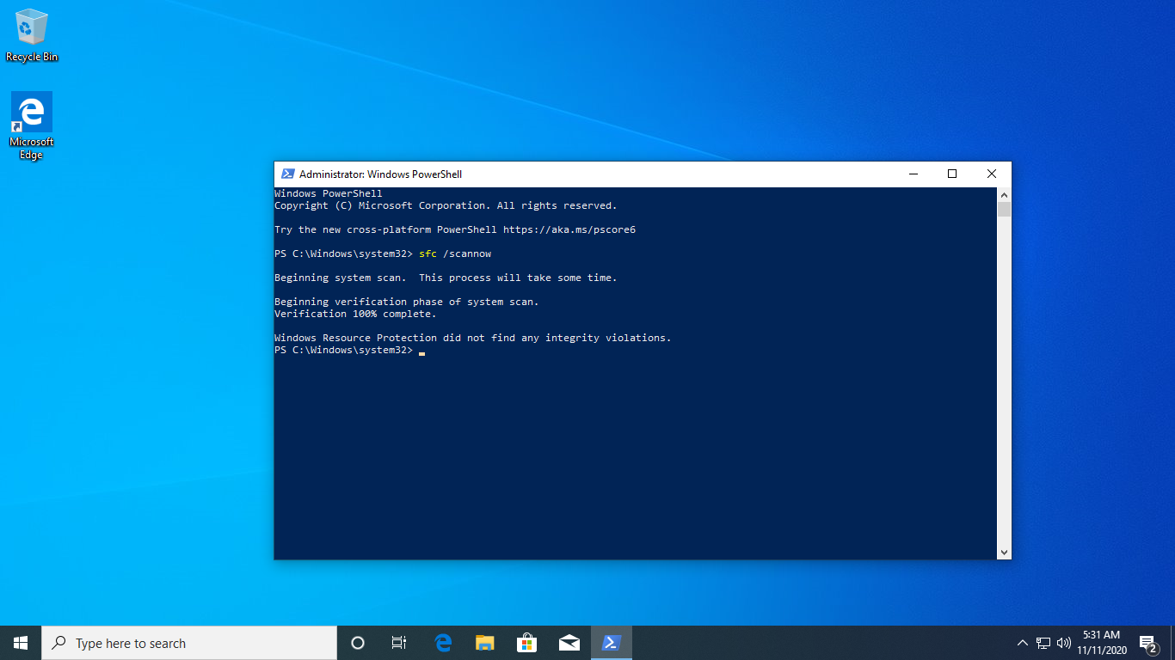Open the network status tray icon
The height and width of the screenshot is (660, 1175).
pyautogui.click(x=1043, y=643)
